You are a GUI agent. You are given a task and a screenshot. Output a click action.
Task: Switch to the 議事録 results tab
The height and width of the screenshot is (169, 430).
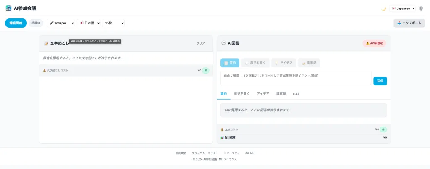pos(280,94)
